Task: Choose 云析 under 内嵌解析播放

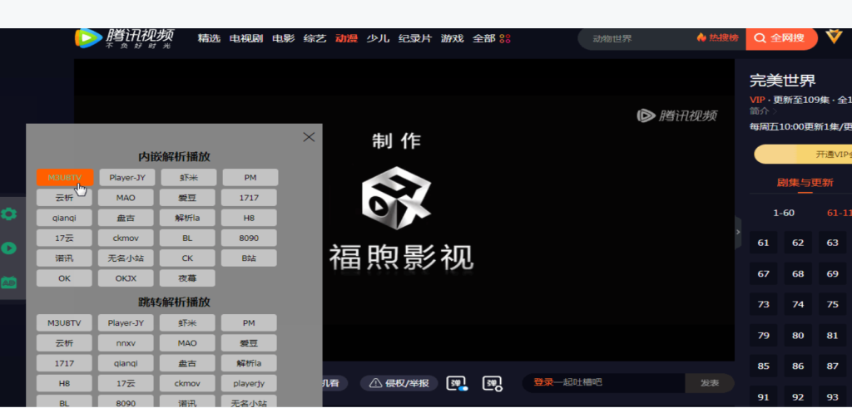Action: point(64,198)
